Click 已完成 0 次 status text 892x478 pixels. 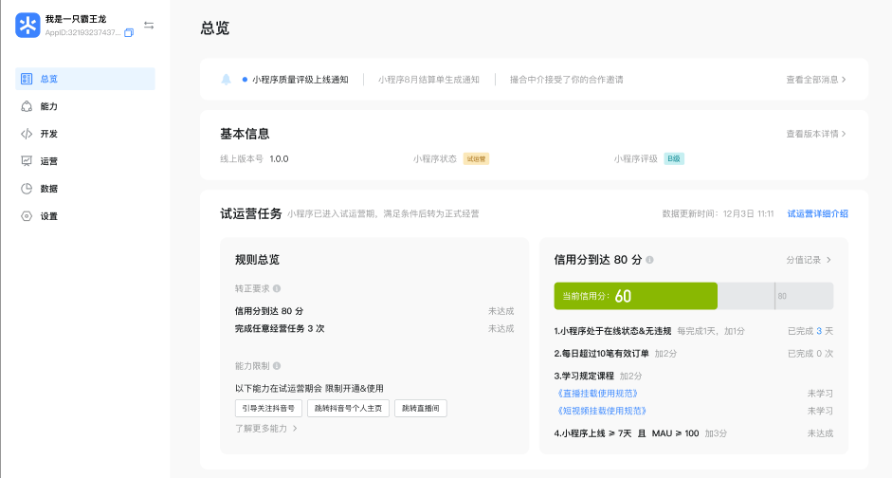tap(810, 354)
